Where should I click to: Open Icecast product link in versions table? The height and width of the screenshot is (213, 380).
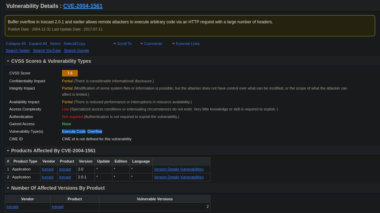pos(58,206)
